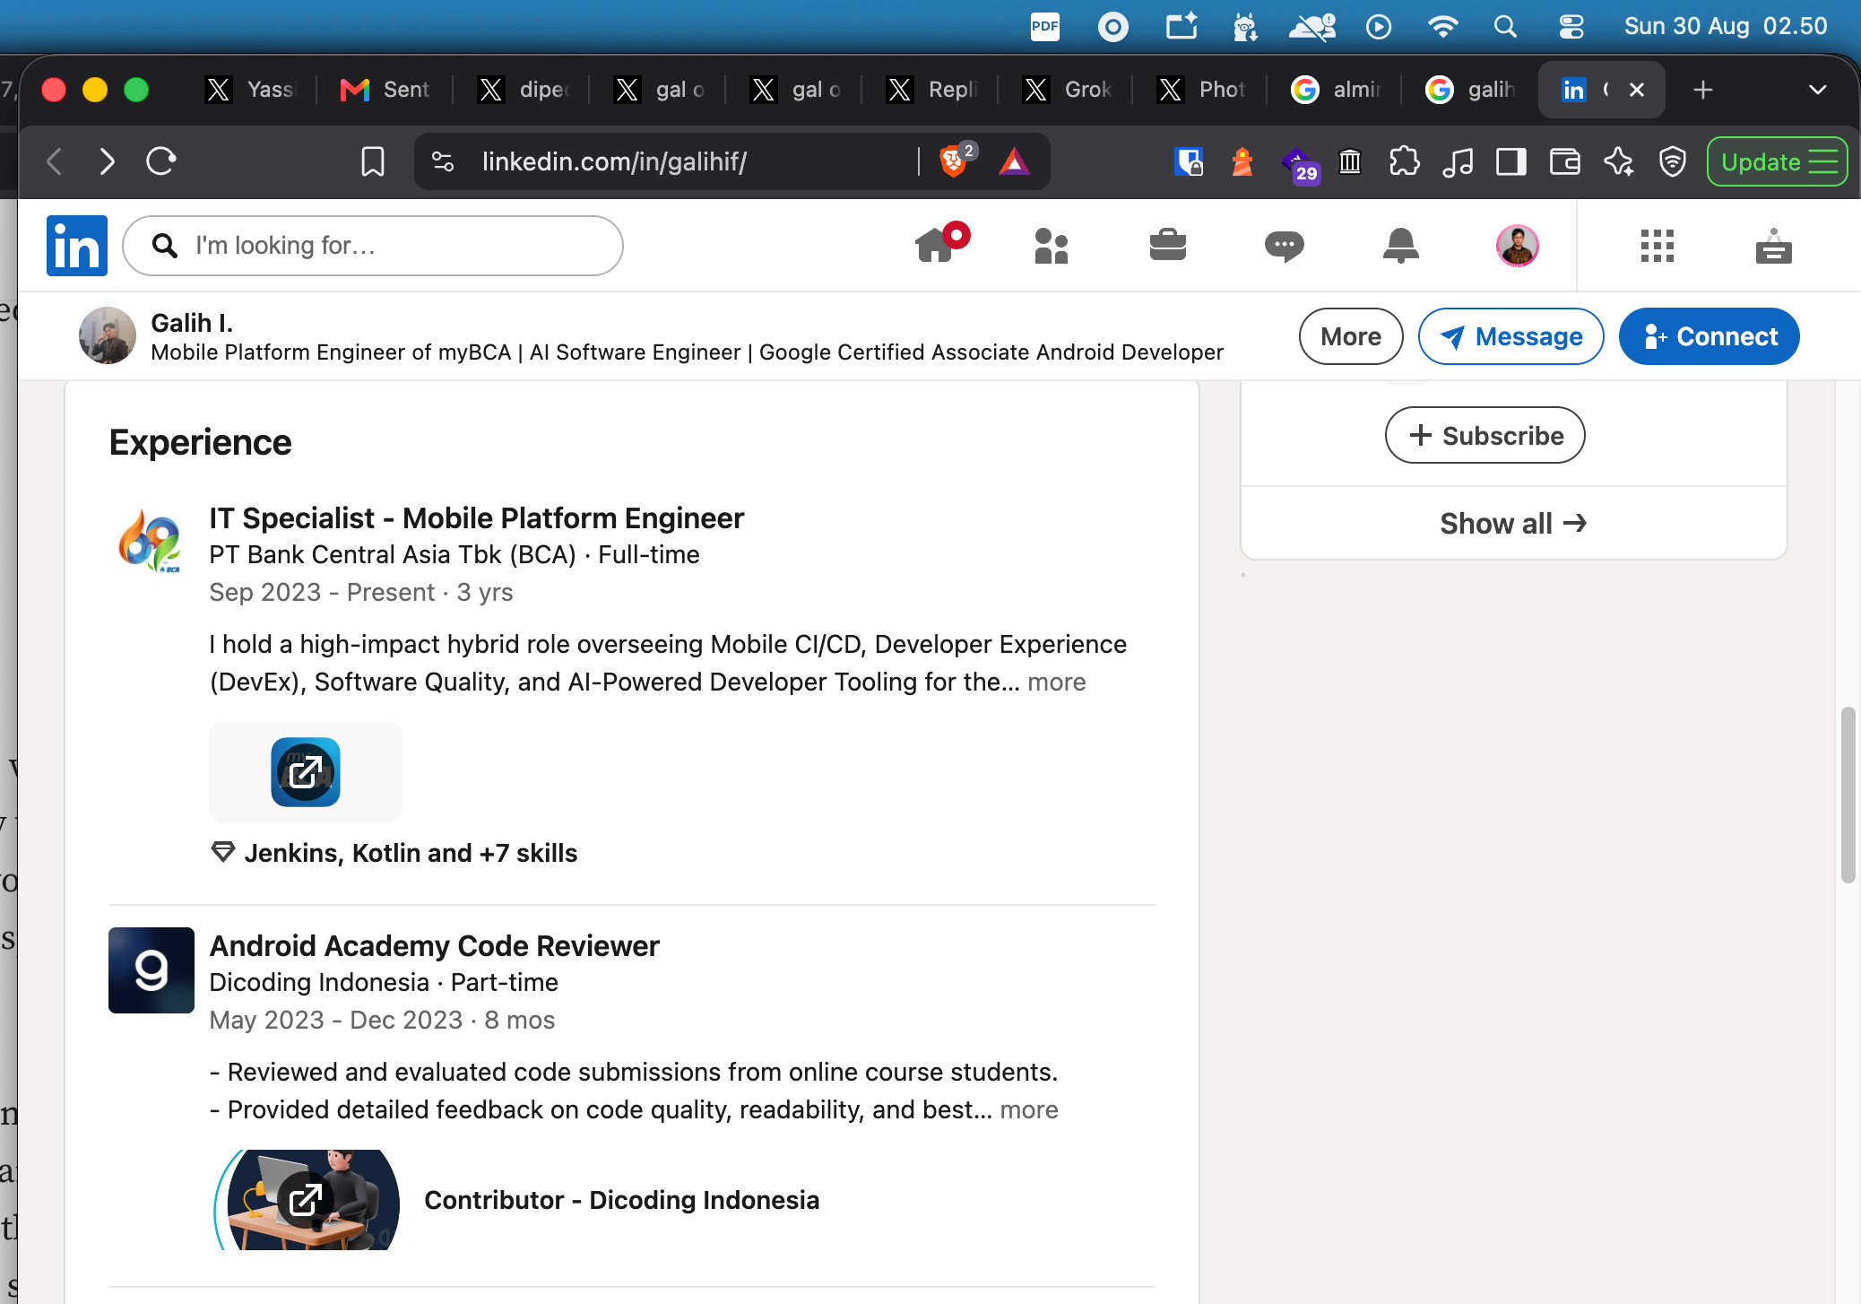Open IT Specialist - Mobile Platform Engineer title

[x=476, y=518]
